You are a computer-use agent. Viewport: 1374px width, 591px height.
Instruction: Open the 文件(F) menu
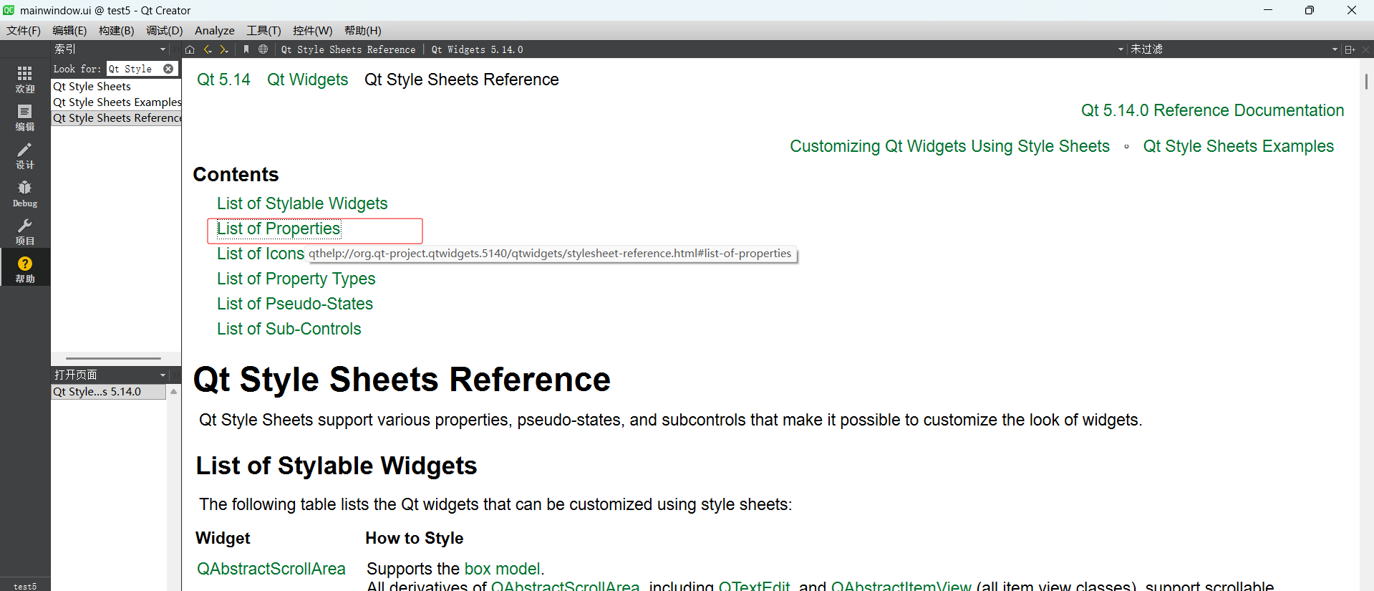tap(24, 31)
